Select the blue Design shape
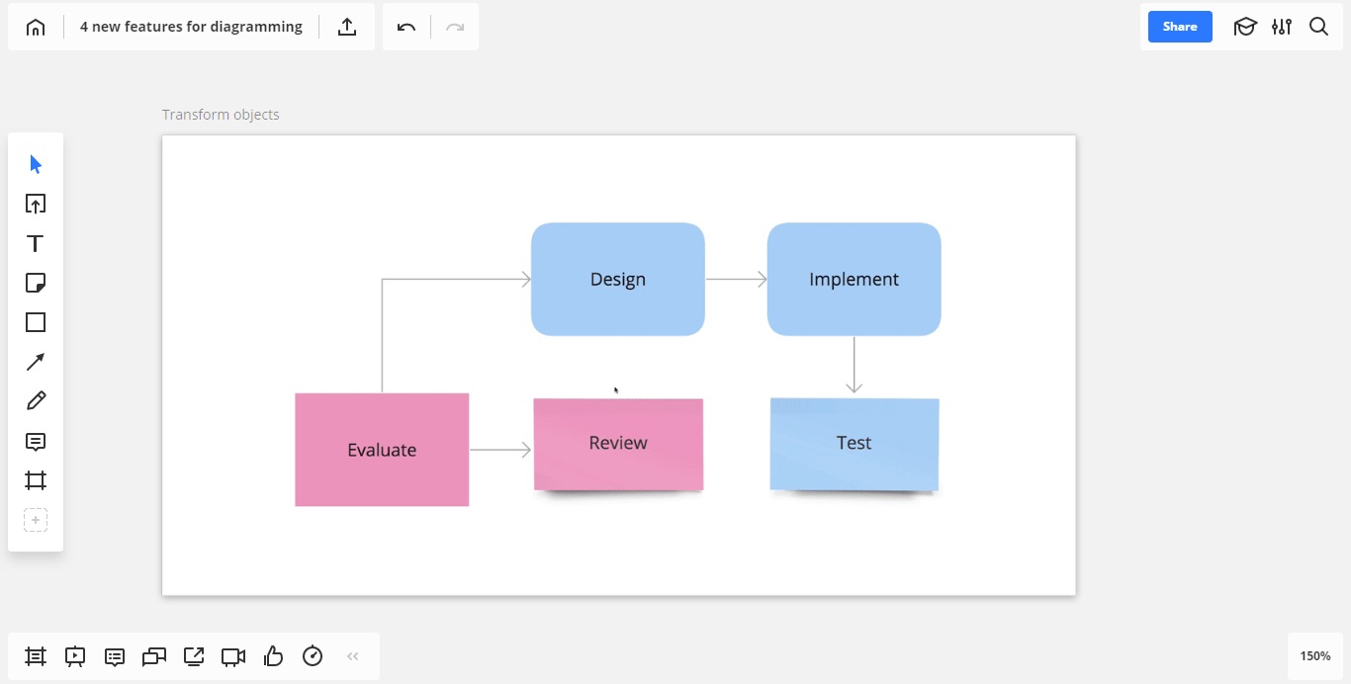Image resolution: width=1351 pixels, height=684 pixels. coord(618,279)
